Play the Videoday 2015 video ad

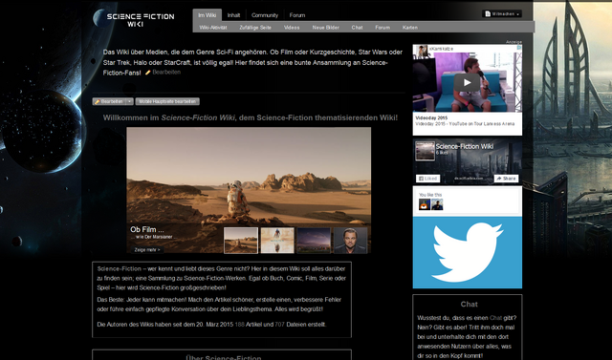(x=467, y=82)
